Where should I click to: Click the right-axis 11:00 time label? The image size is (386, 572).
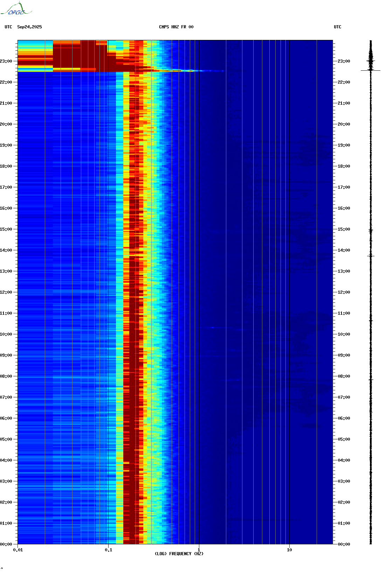[x=344, y=313]
